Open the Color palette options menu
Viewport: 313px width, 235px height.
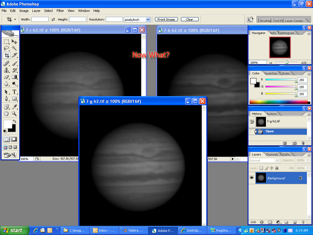tap(309, 74)
